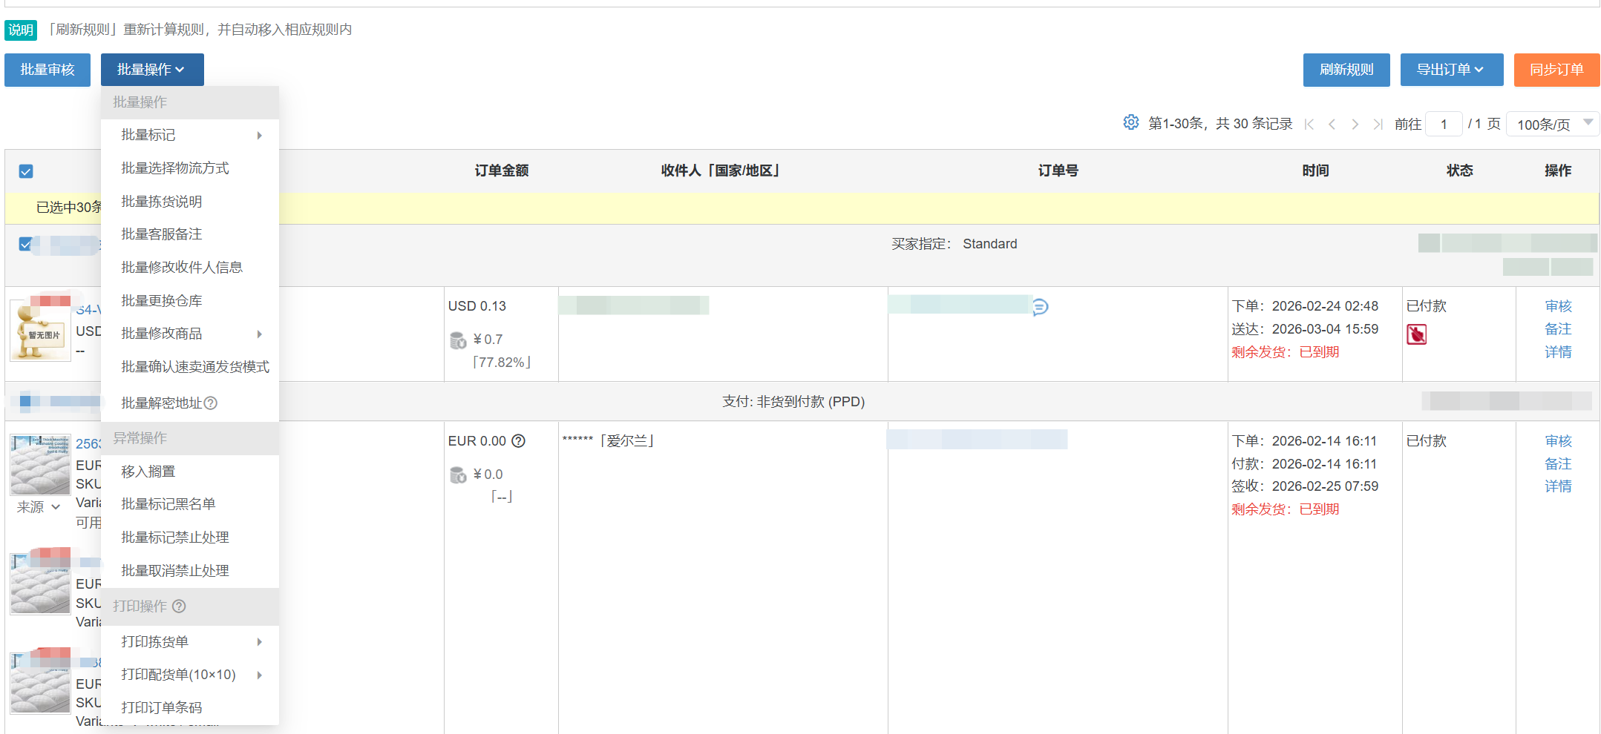Screen dimensions: 1601x734
Task: Click the 同步订单 orange button
Action: [x=1556, y=70]
